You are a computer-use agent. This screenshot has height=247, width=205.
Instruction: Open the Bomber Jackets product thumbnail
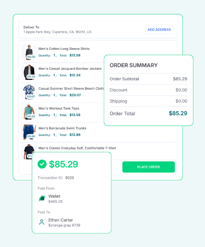29,72
